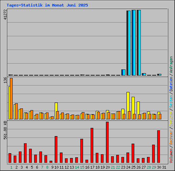Image resolution: width=175 pixels, height=171 pixels.
Task: Click the day 20 axis label
Action: (x=108, y=167)
